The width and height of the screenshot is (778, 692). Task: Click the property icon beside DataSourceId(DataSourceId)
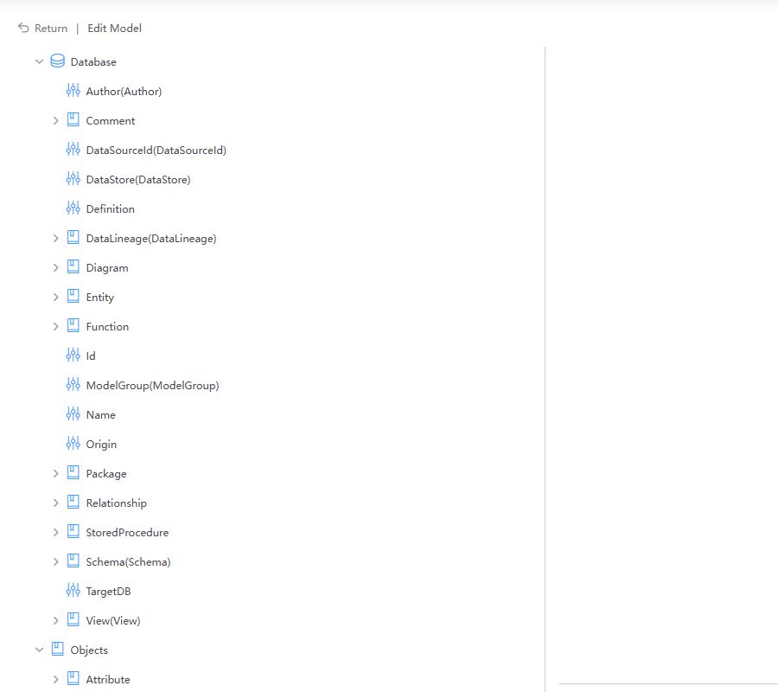click(73, 149)
